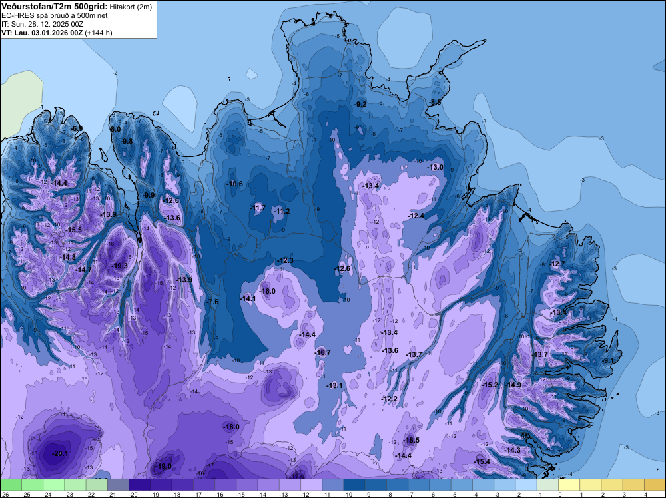
Task: Select the legend swatch labeled -16
Action: point(225,485)
